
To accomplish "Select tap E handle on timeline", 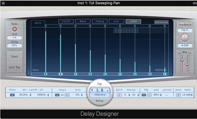I will click(105, 74).
